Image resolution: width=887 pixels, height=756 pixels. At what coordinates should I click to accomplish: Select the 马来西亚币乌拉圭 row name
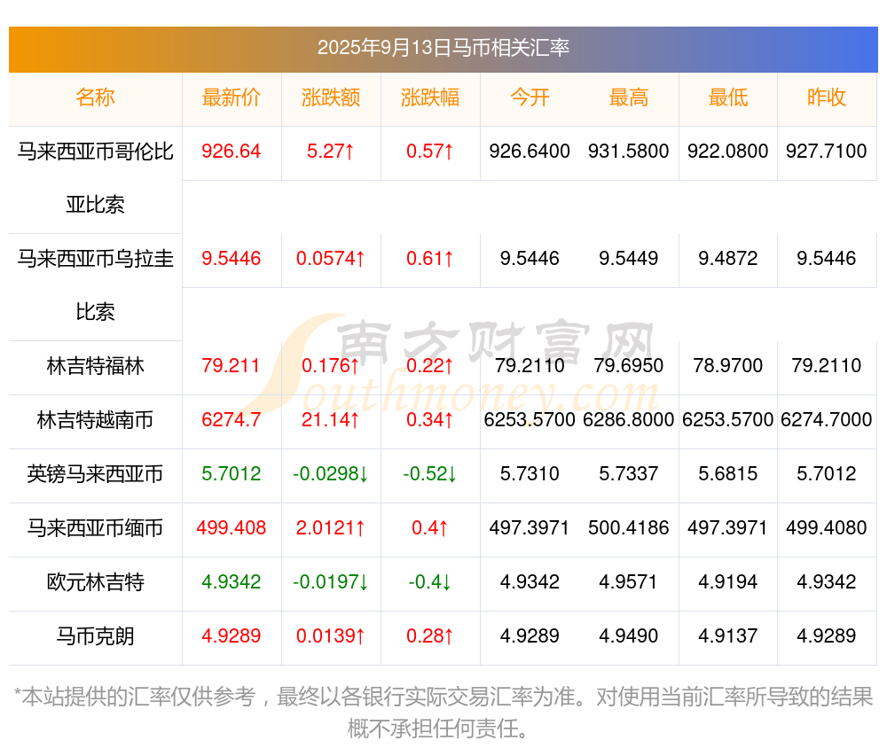pos(95,259)
